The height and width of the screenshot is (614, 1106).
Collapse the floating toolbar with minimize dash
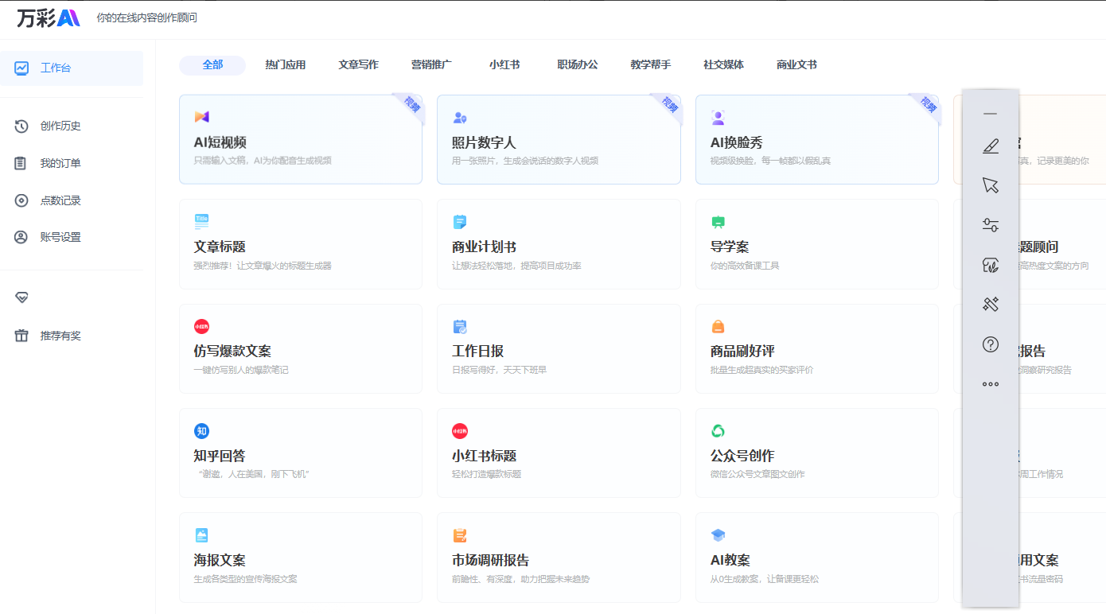coord(990,114)
